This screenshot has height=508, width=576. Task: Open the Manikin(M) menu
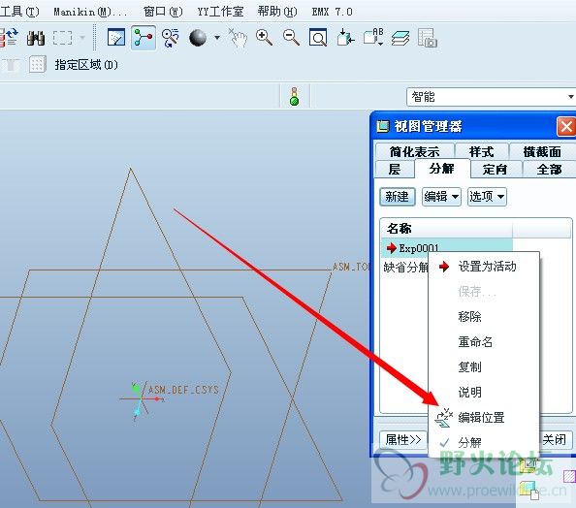[90, 12]
